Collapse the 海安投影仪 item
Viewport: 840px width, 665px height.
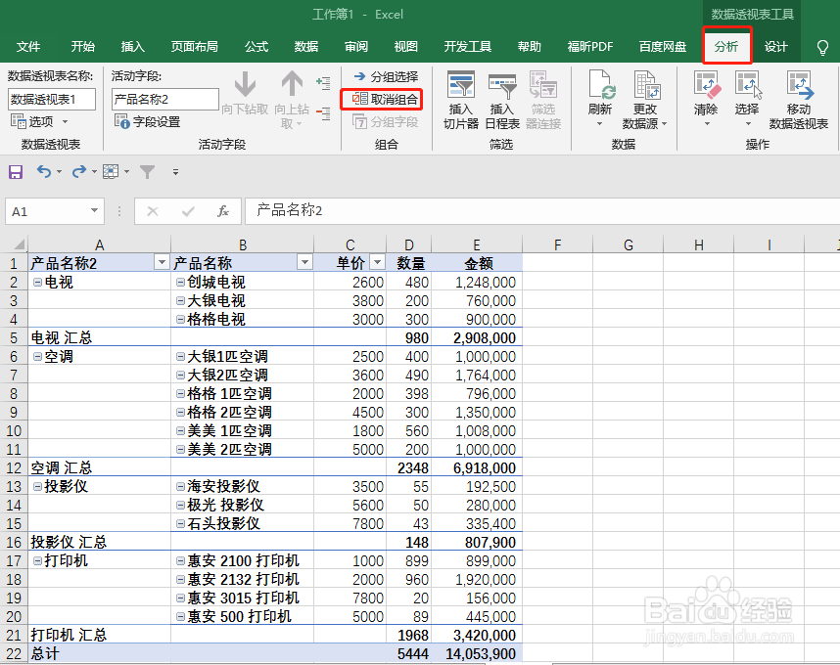[x=180, y=486]
